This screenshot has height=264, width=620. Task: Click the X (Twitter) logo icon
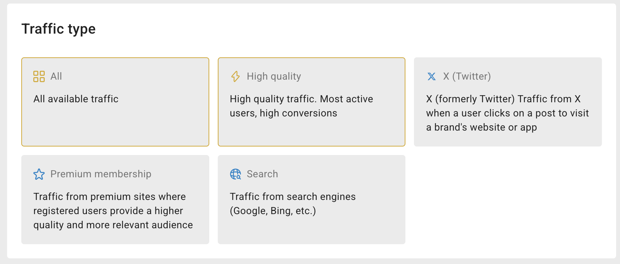pos(432,76)
